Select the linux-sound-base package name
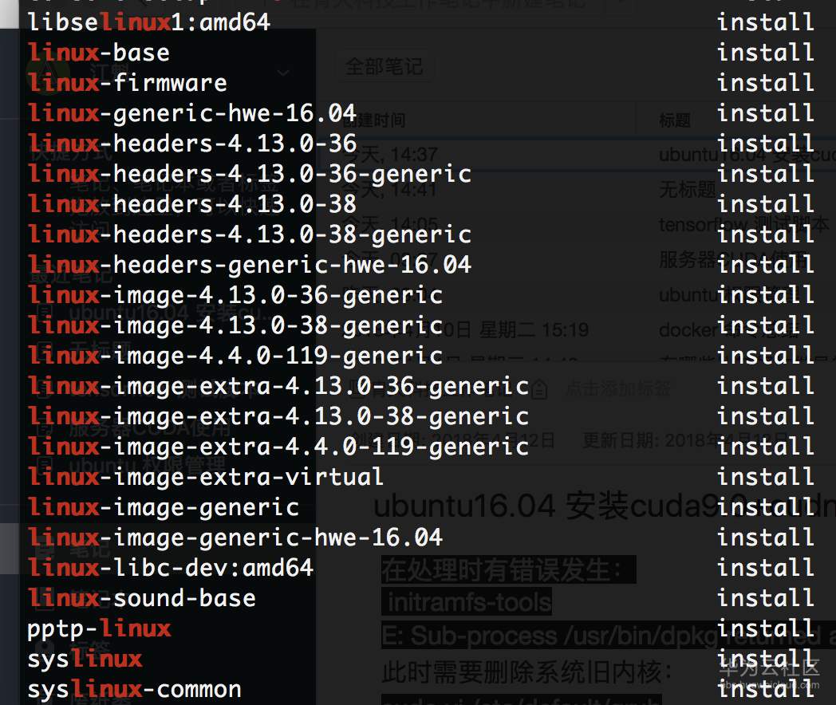 [x=142, y=600]
